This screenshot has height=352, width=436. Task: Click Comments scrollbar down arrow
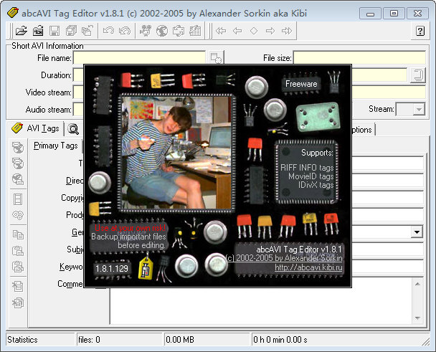click(x=417, y=318)
